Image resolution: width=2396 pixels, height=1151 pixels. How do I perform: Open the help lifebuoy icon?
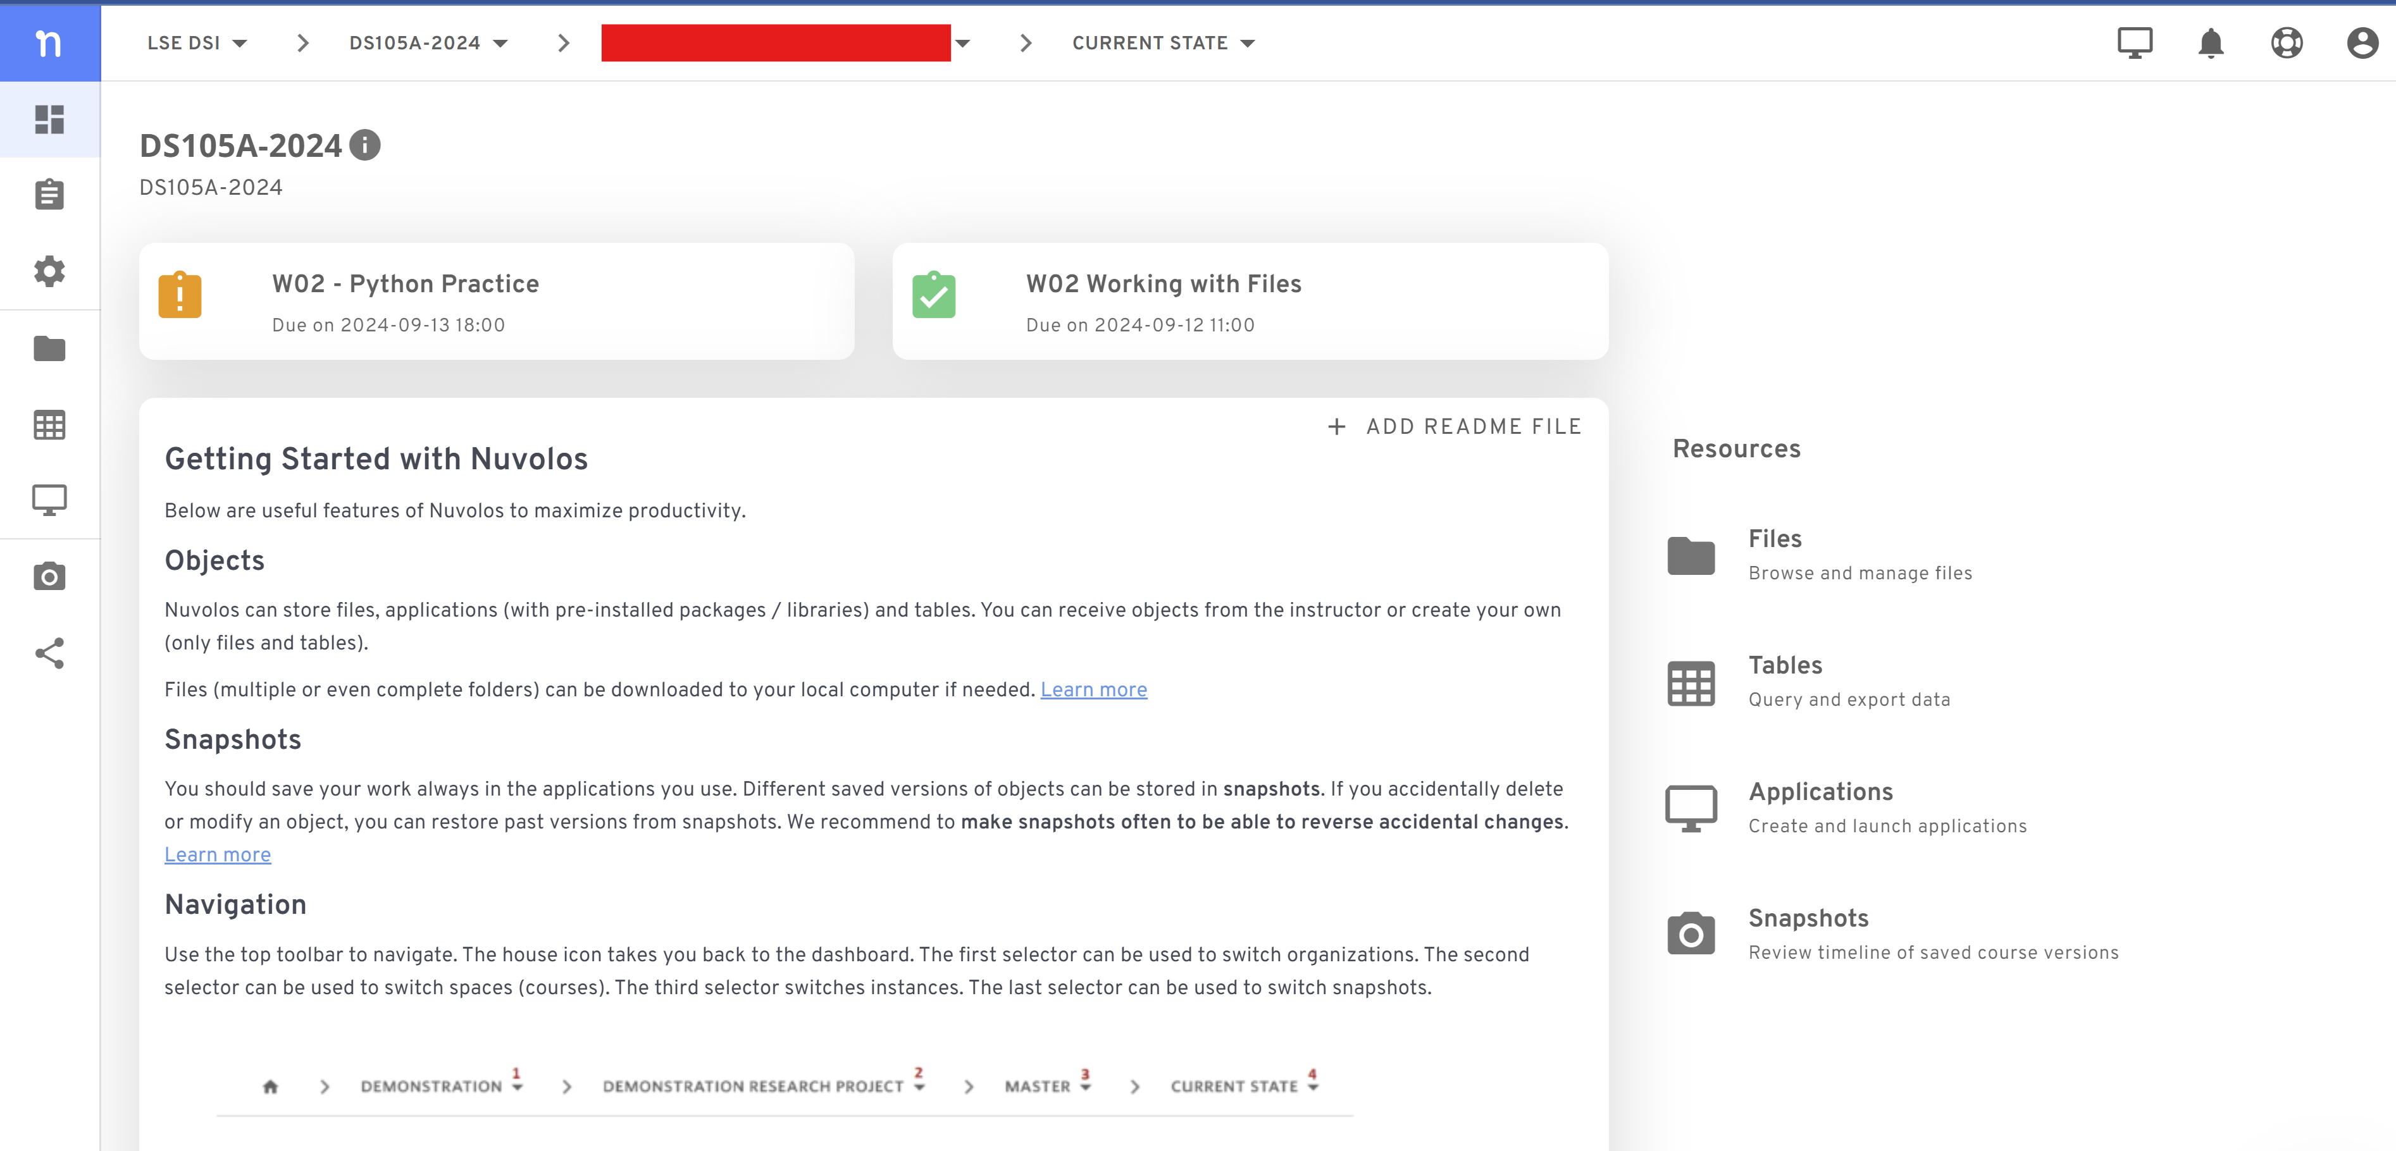coord(2287,43)
